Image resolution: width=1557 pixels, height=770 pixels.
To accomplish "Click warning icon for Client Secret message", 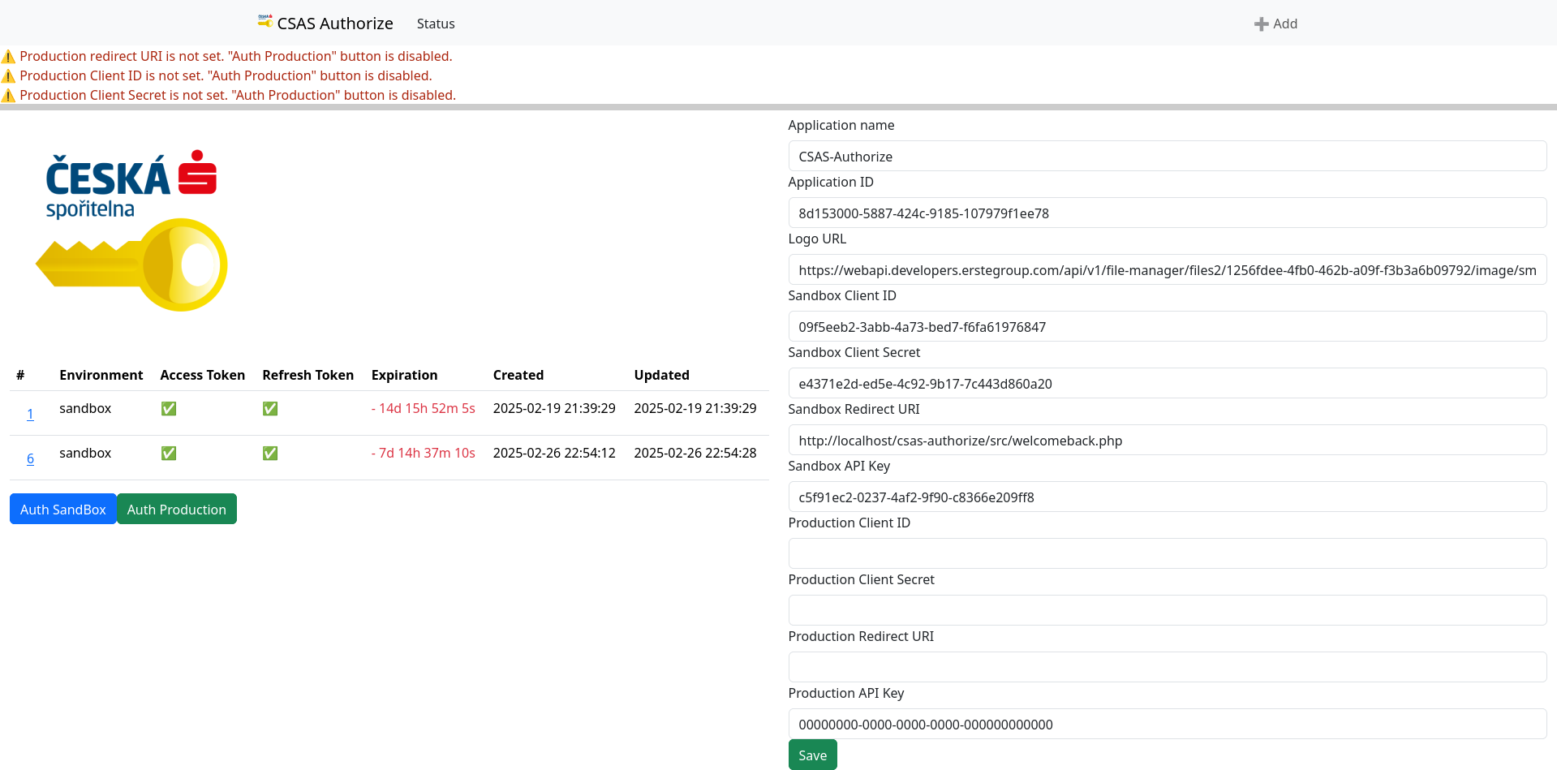I will click(x=8, y=96).
